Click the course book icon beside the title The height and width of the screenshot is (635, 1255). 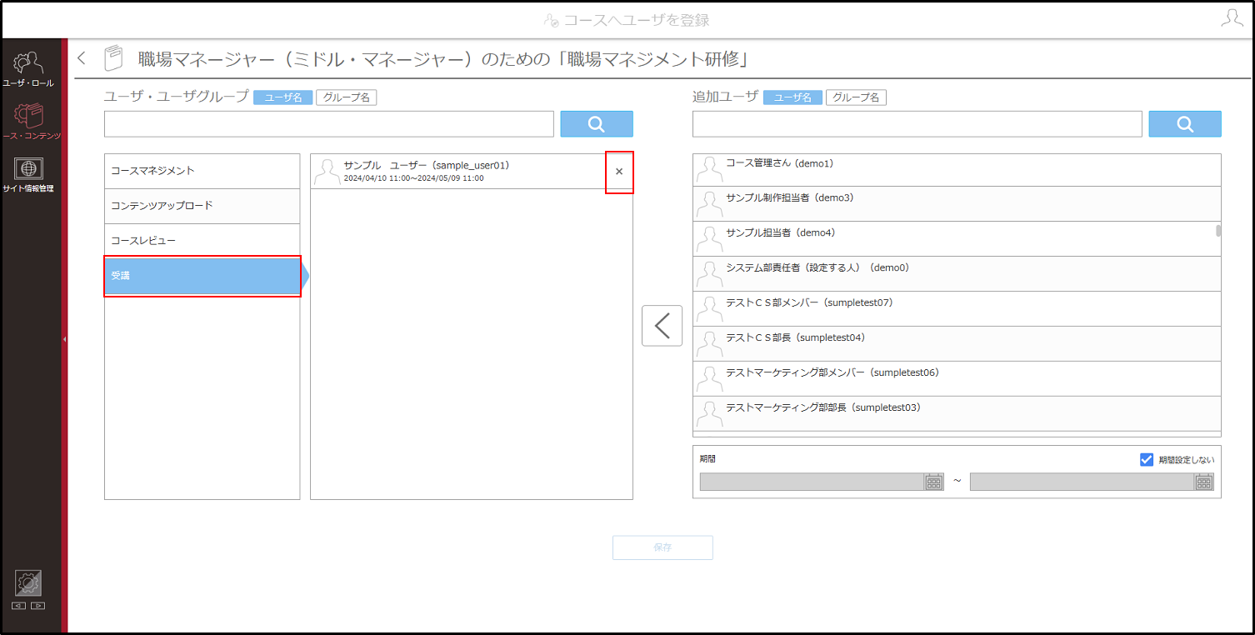tap(113, 58)
